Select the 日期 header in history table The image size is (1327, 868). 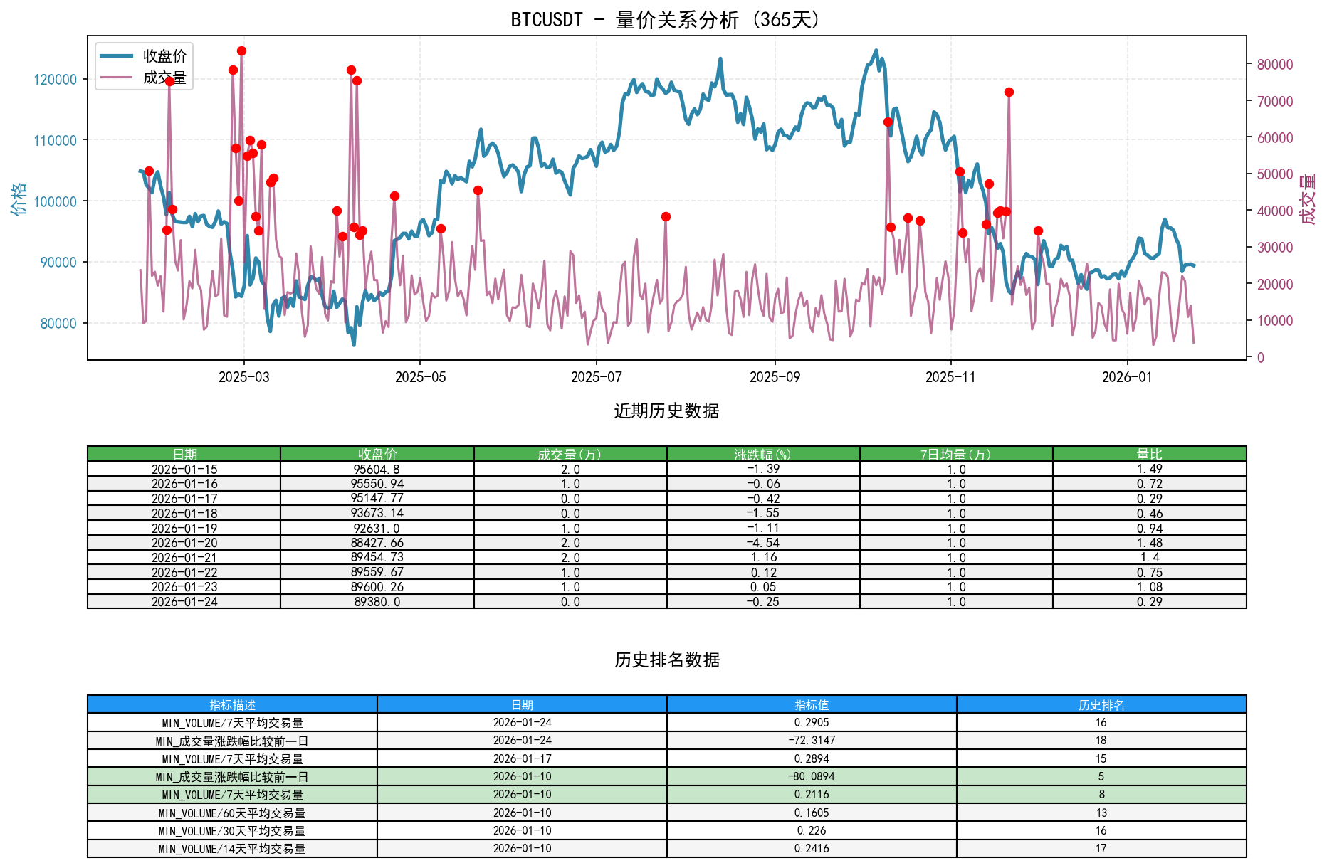pos(184,451)
